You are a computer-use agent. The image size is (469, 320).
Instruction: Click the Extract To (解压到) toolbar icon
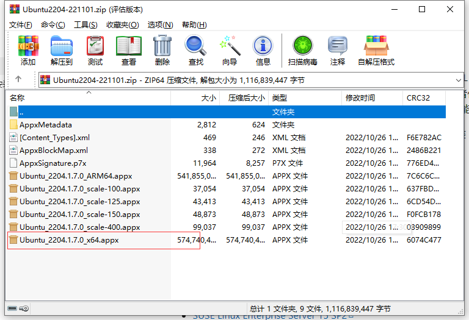(62, 46)
